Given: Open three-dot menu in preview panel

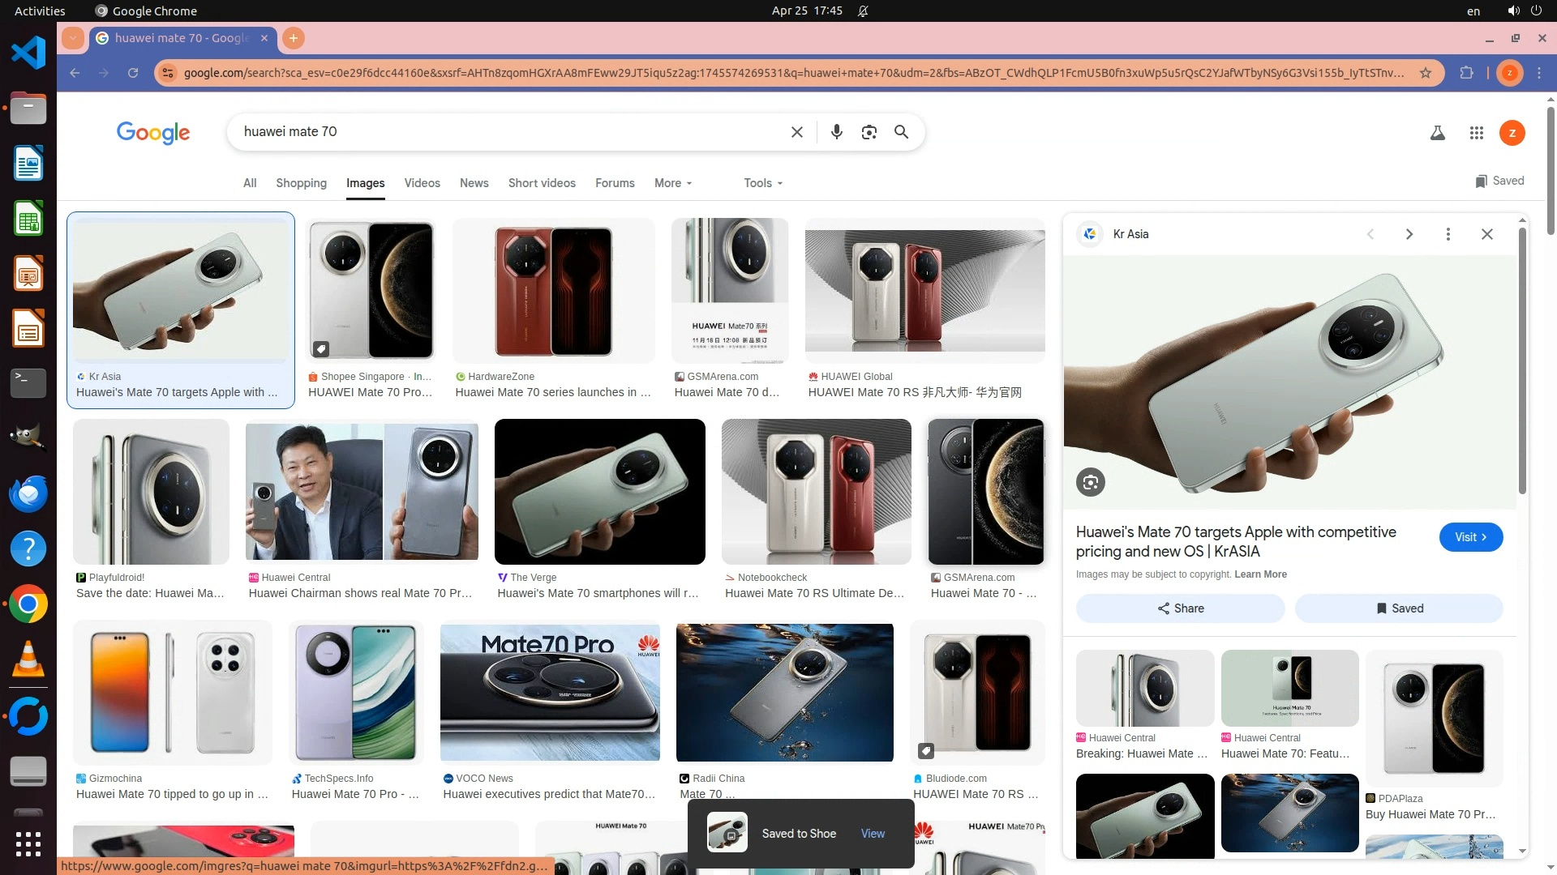Looking at the screenshot, I should tap(1448, 234).
